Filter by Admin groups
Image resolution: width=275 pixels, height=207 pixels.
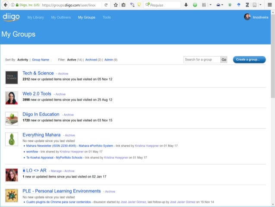pos(109,60)
